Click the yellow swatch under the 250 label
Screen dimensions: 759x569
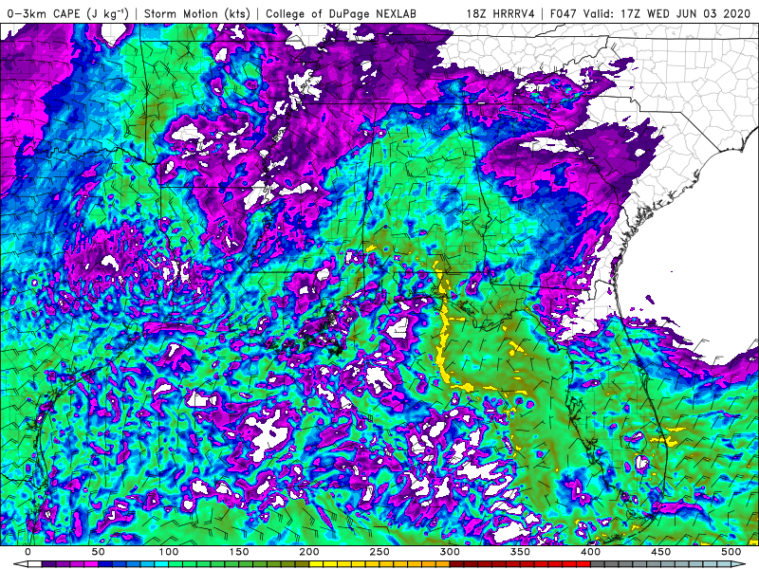(x=386, y=564)
